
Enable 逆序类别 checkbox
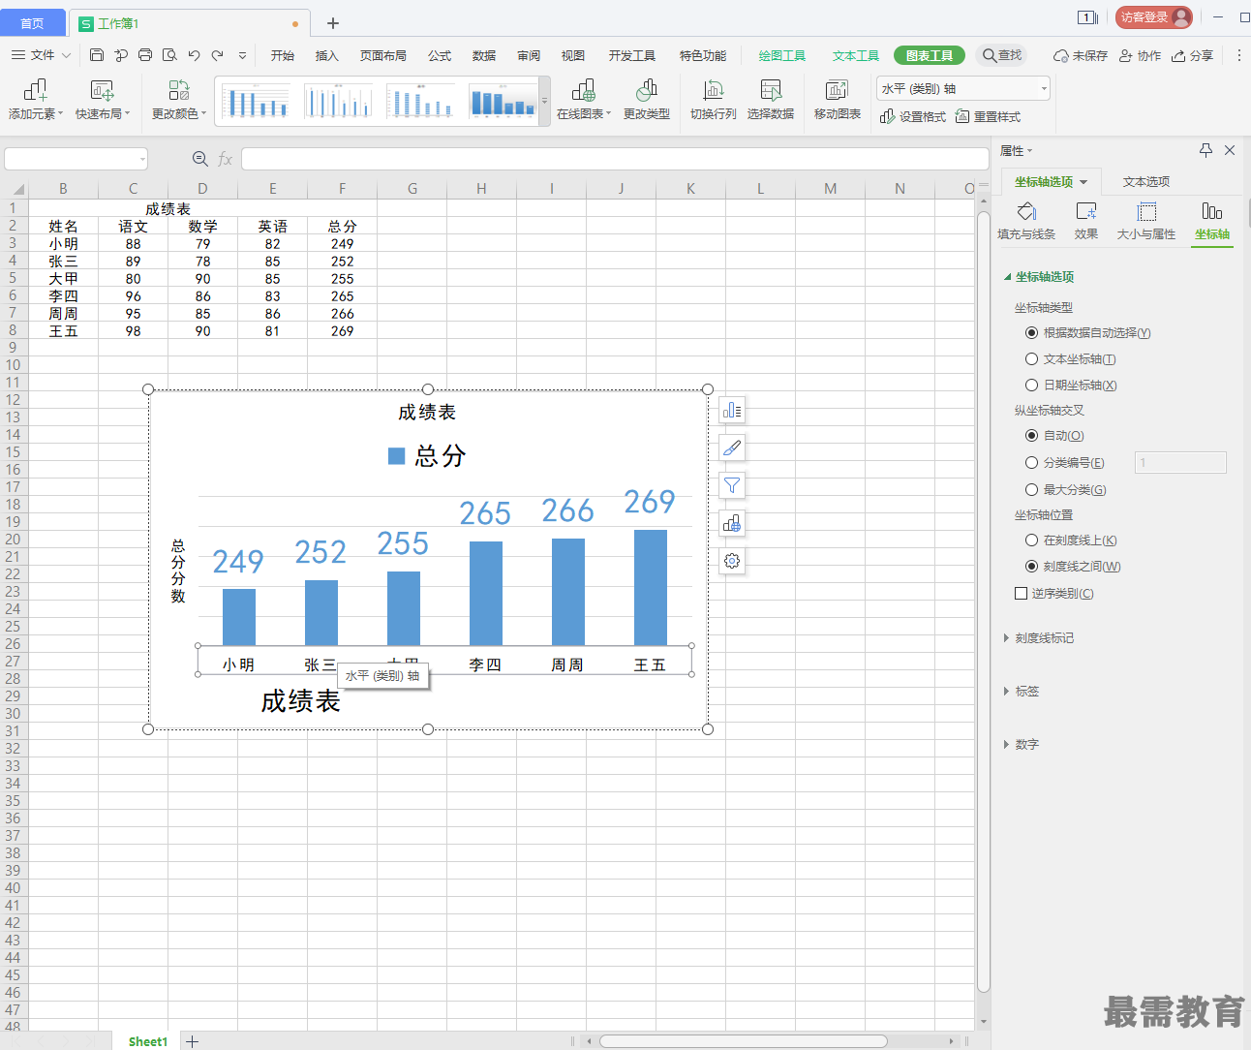[1021, 594]
